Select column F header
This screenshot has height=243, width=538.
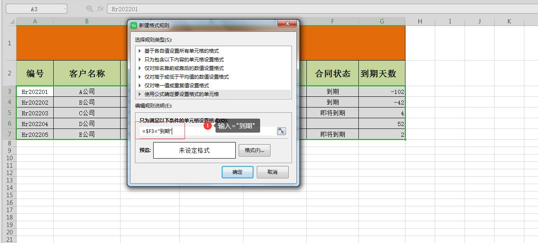pyautogui.click(x=332, y=21)
